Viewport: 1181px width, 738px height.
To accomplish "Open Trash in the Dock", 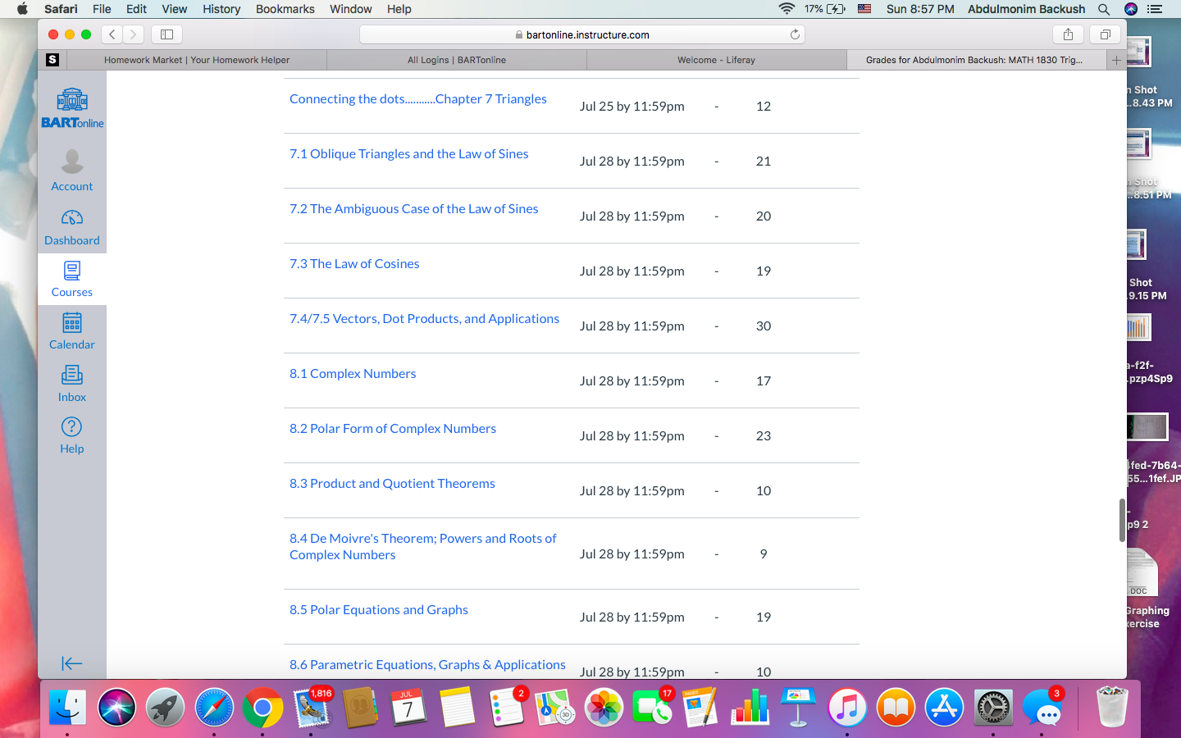I will (x=1112, y=707).
